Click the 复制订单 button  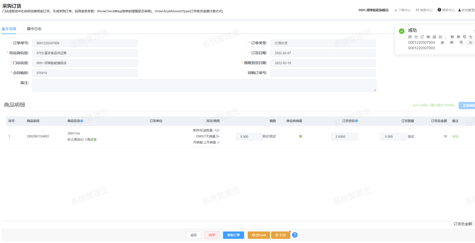coord(233,235)
